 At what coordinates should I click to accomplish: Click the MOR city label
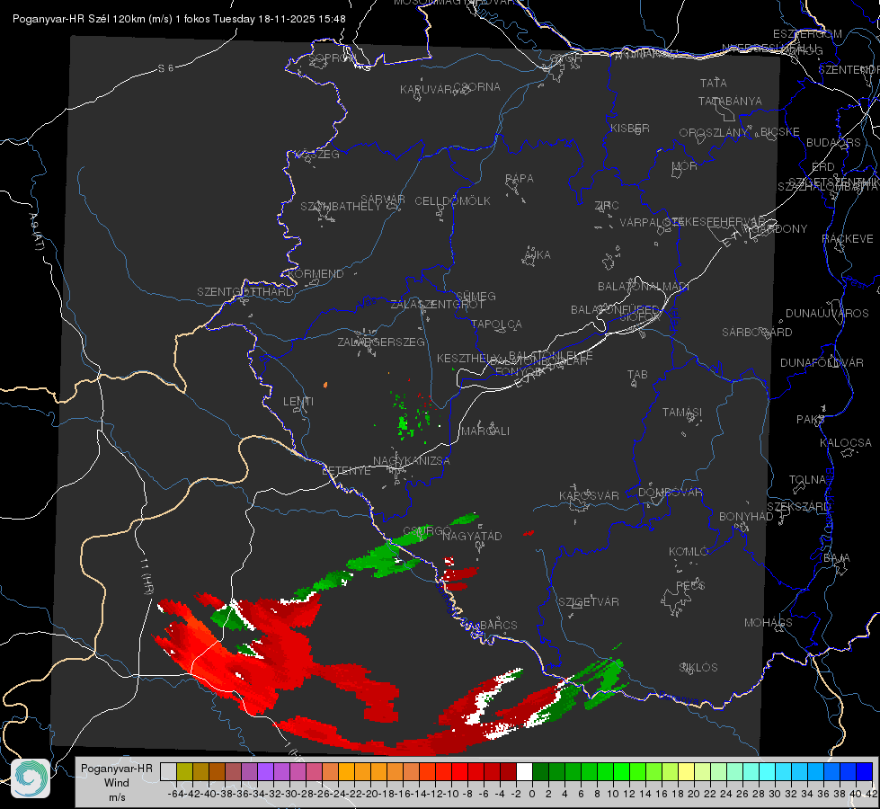(684, 165)
